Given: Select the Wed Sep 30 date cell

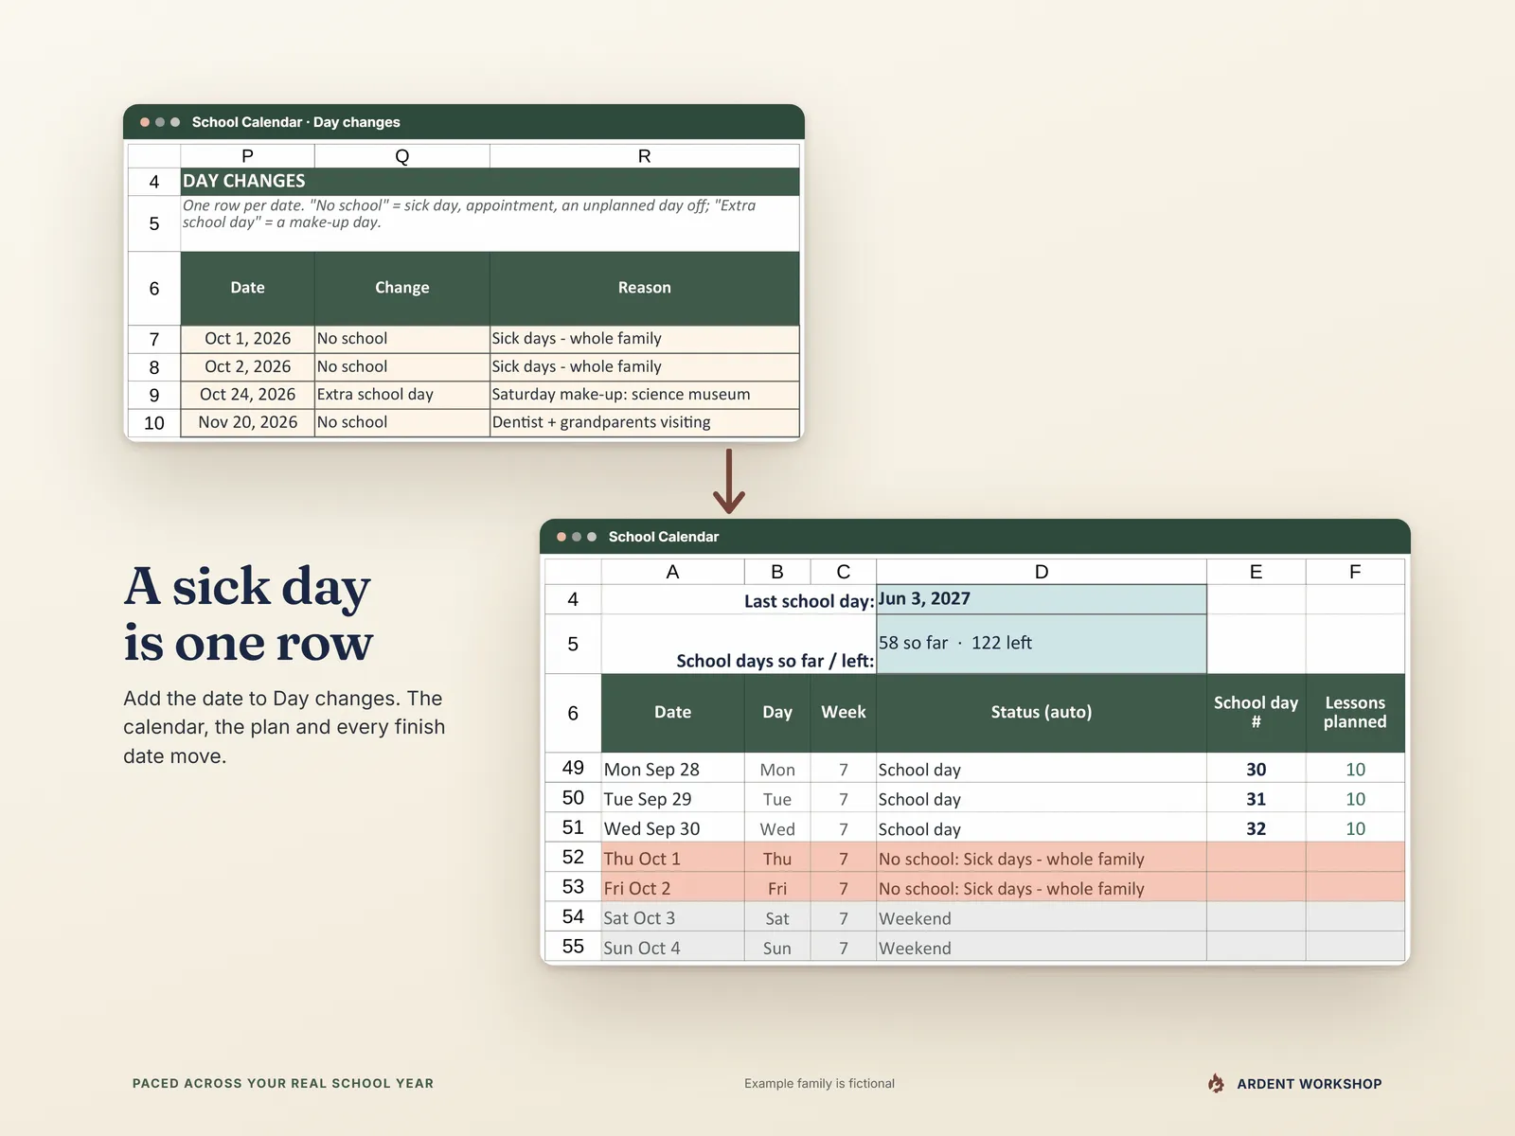Looking at the screenshot, I should click(672, 828).
